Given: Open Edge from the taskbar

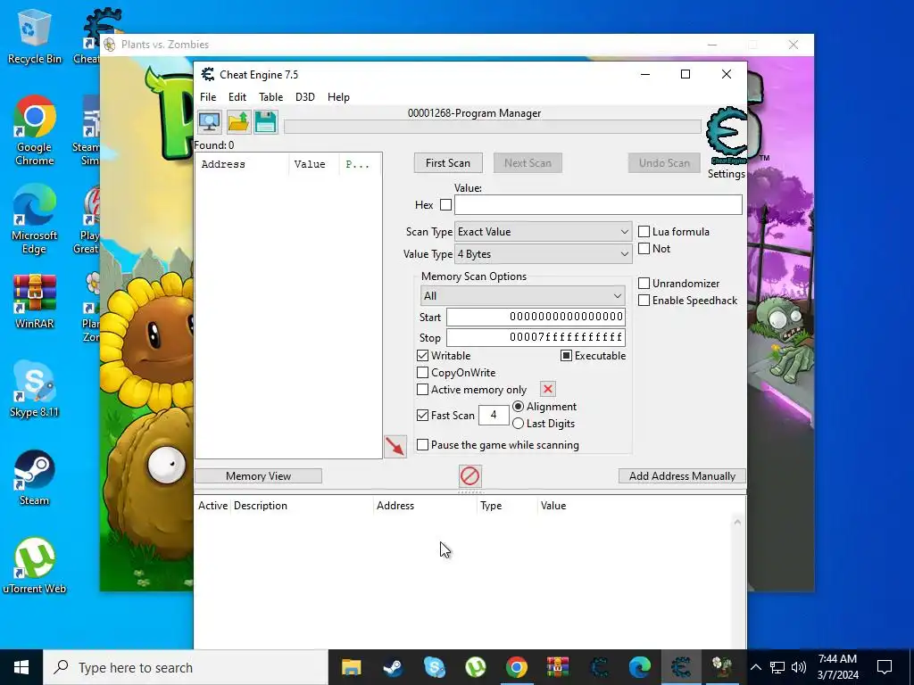Looking at the screenshot, I should (x=639, y=667).
